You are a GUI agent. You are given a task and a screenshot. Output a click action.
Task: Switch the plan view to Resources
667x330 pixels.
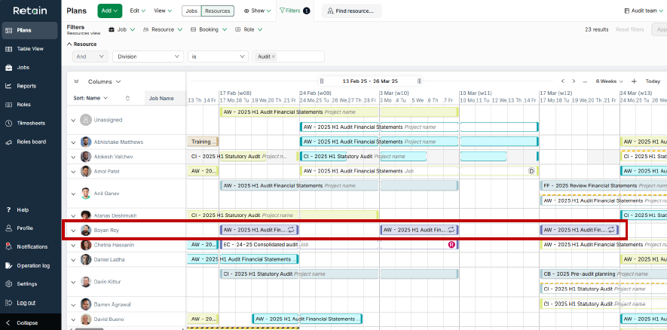tap(219, 11)
